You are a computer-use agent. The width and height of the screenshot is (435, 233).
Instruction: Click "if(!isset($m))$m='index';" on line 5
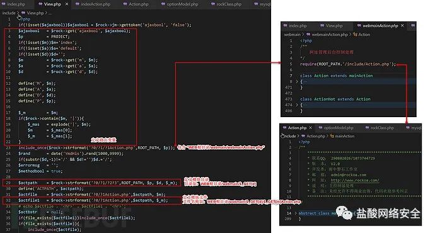[47, 42]
